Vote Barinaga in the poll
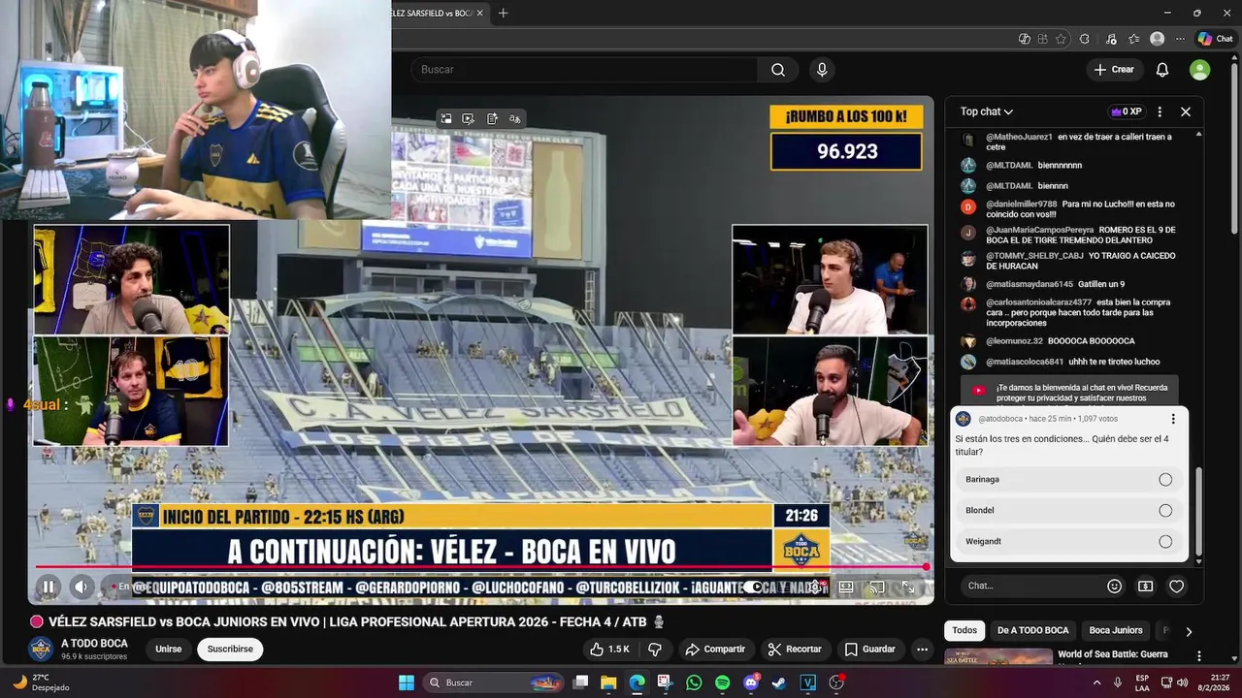 pyautogui.click(x=1069, y=480)
